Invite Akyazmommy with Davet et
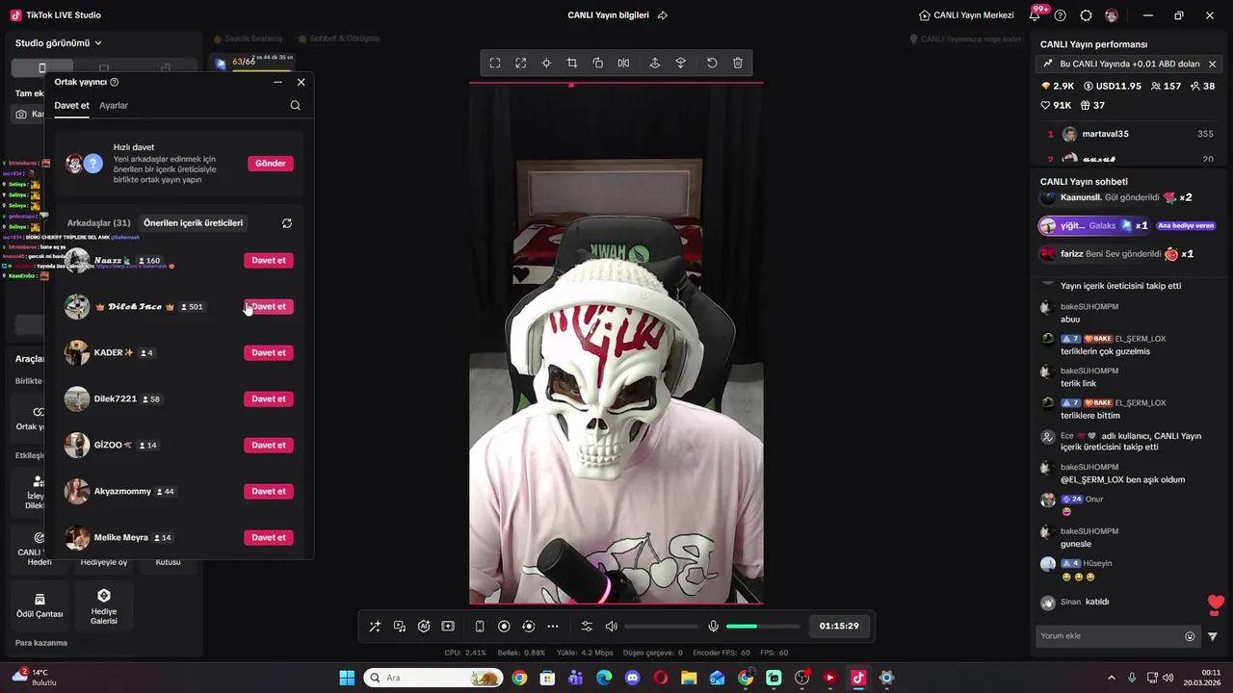1233x693 pixels. point(269,492)
